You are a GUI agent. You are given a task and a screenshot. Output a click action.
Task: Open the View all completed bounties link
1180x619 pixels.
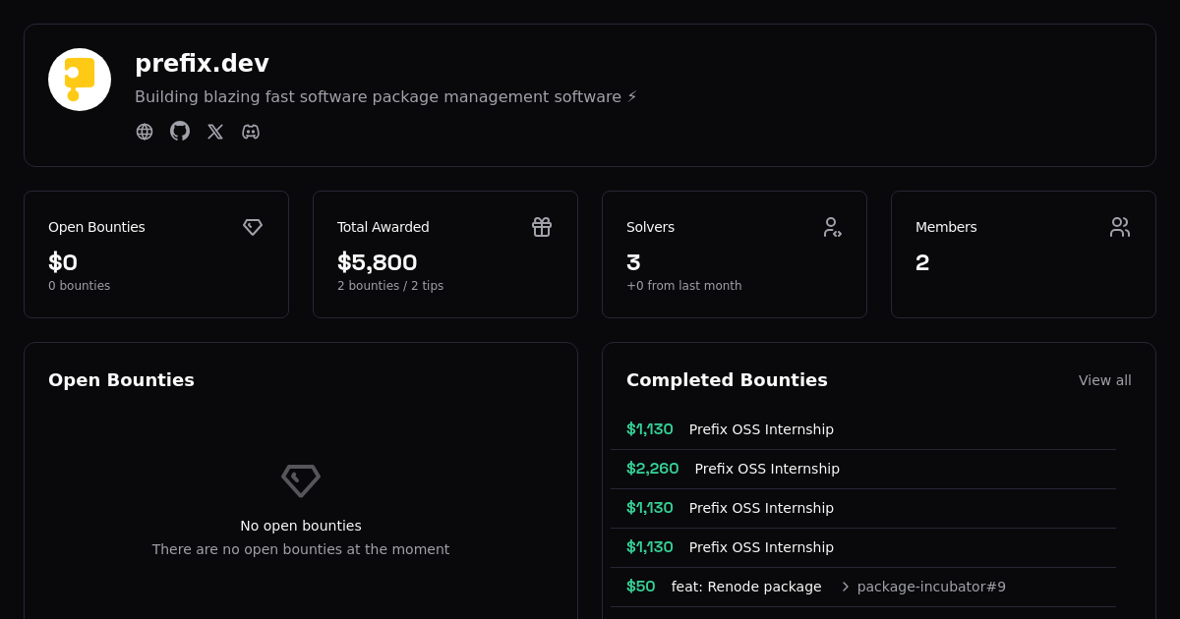(1104, 380)
